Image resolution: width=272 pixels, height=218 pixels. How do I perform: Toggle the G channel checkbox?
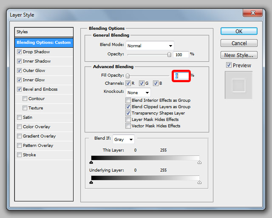(142, 83)
